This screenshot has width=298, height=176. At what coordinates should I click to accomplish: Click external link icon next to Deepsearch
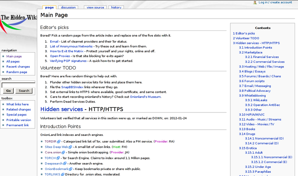pos(65,163)
